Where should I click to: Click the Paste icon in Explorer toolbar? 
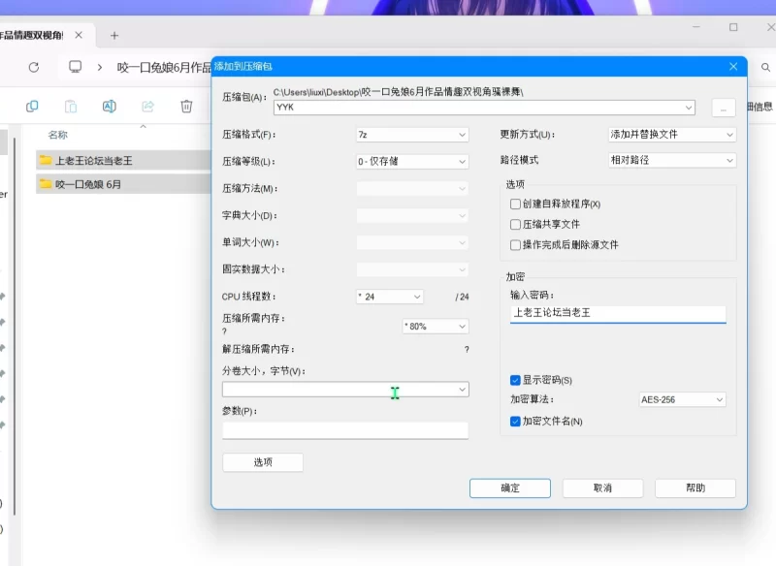coord(71,107)
